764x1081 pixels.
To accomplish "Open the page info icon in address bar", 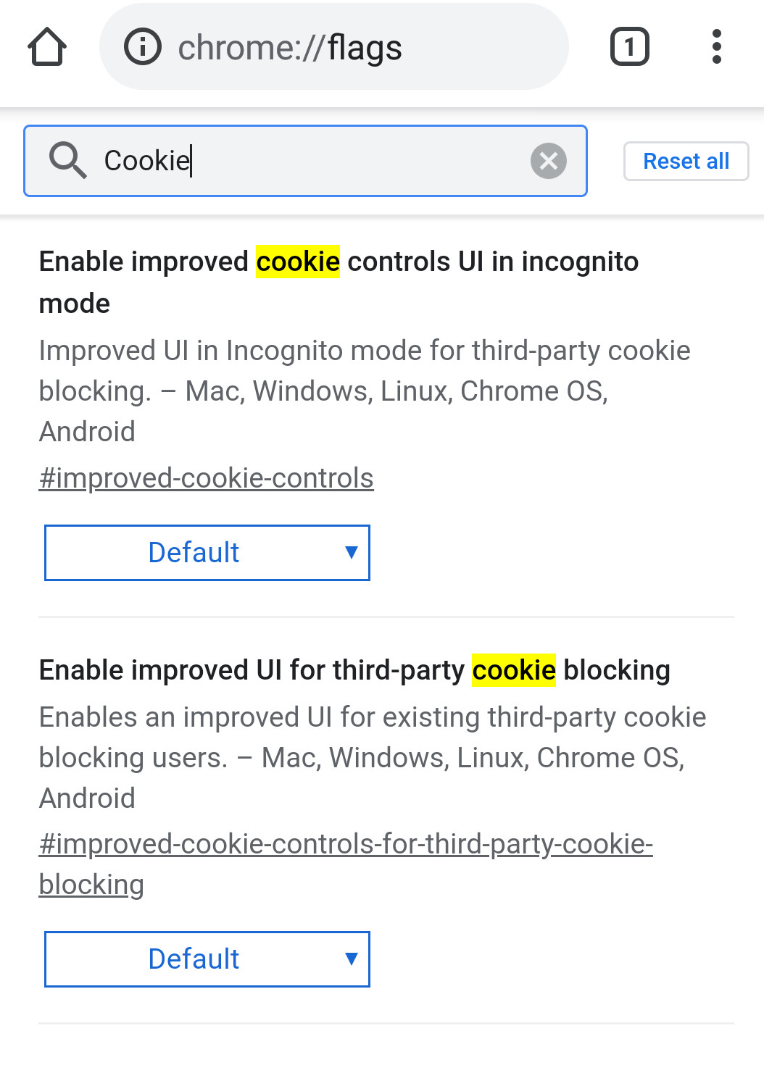I will tap(142, 47).
